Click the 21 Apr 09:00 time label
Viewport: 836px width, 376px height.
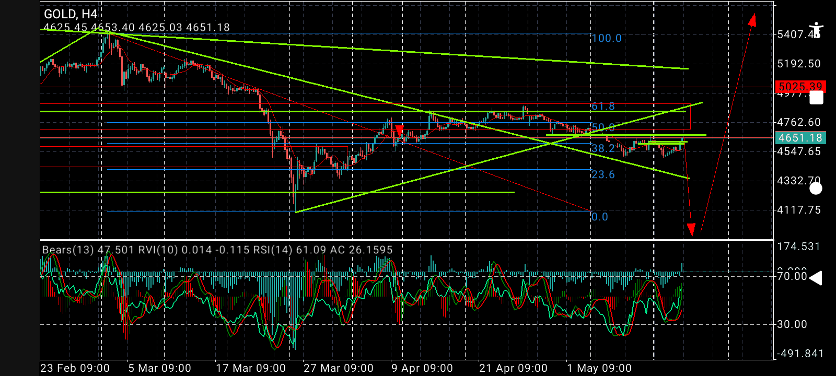(x=513, y=368)
